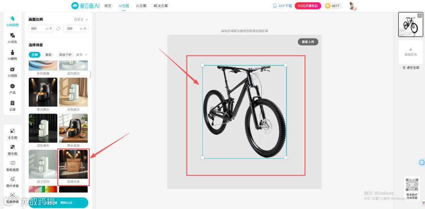This screenshot has height=209, width=425.
Task: Delete the bike task via trash icon
Action: (x=419, y=16)
